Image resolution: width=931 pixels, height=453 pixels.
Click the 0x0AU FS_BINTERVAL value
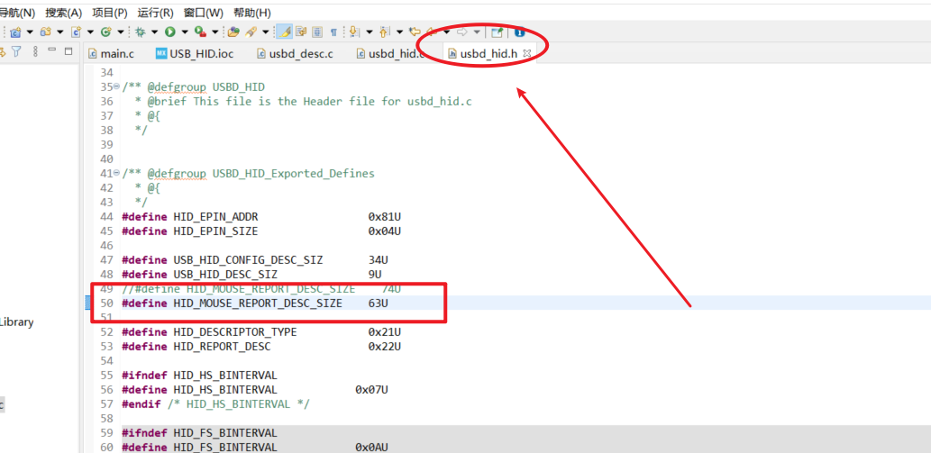pyautogui.click(x=371, y=448)
